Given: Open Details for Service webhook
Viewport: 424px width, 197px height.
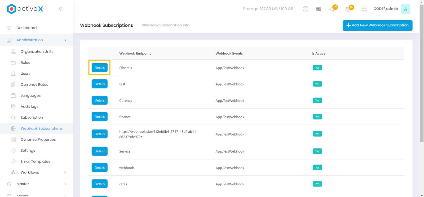Looking at the screenshot, I should (100, 151).
